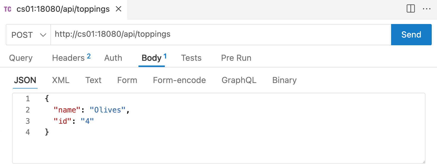Select the Body tab
The width and height of the screenshot is (437, 166).
154,58
